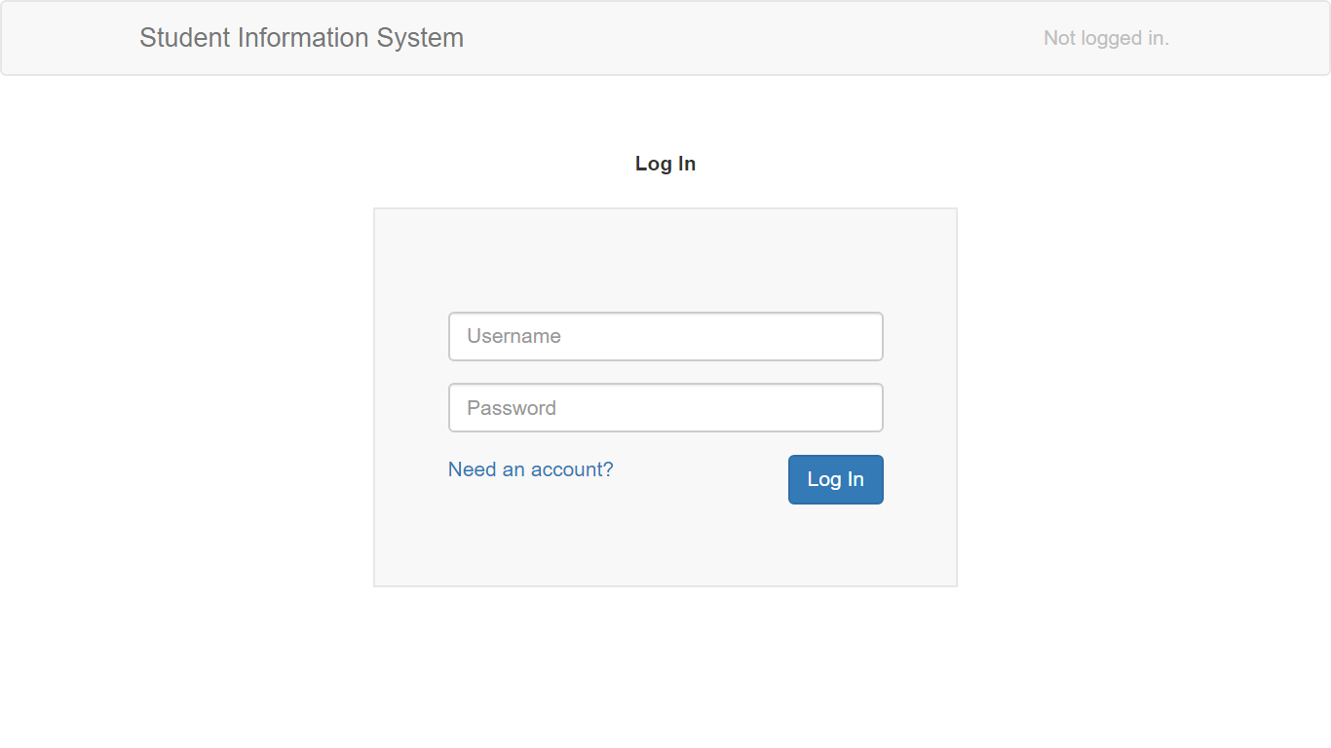Follow the account registration link
The height and width of the screenshot is (748, 1331).
point(530,469)
